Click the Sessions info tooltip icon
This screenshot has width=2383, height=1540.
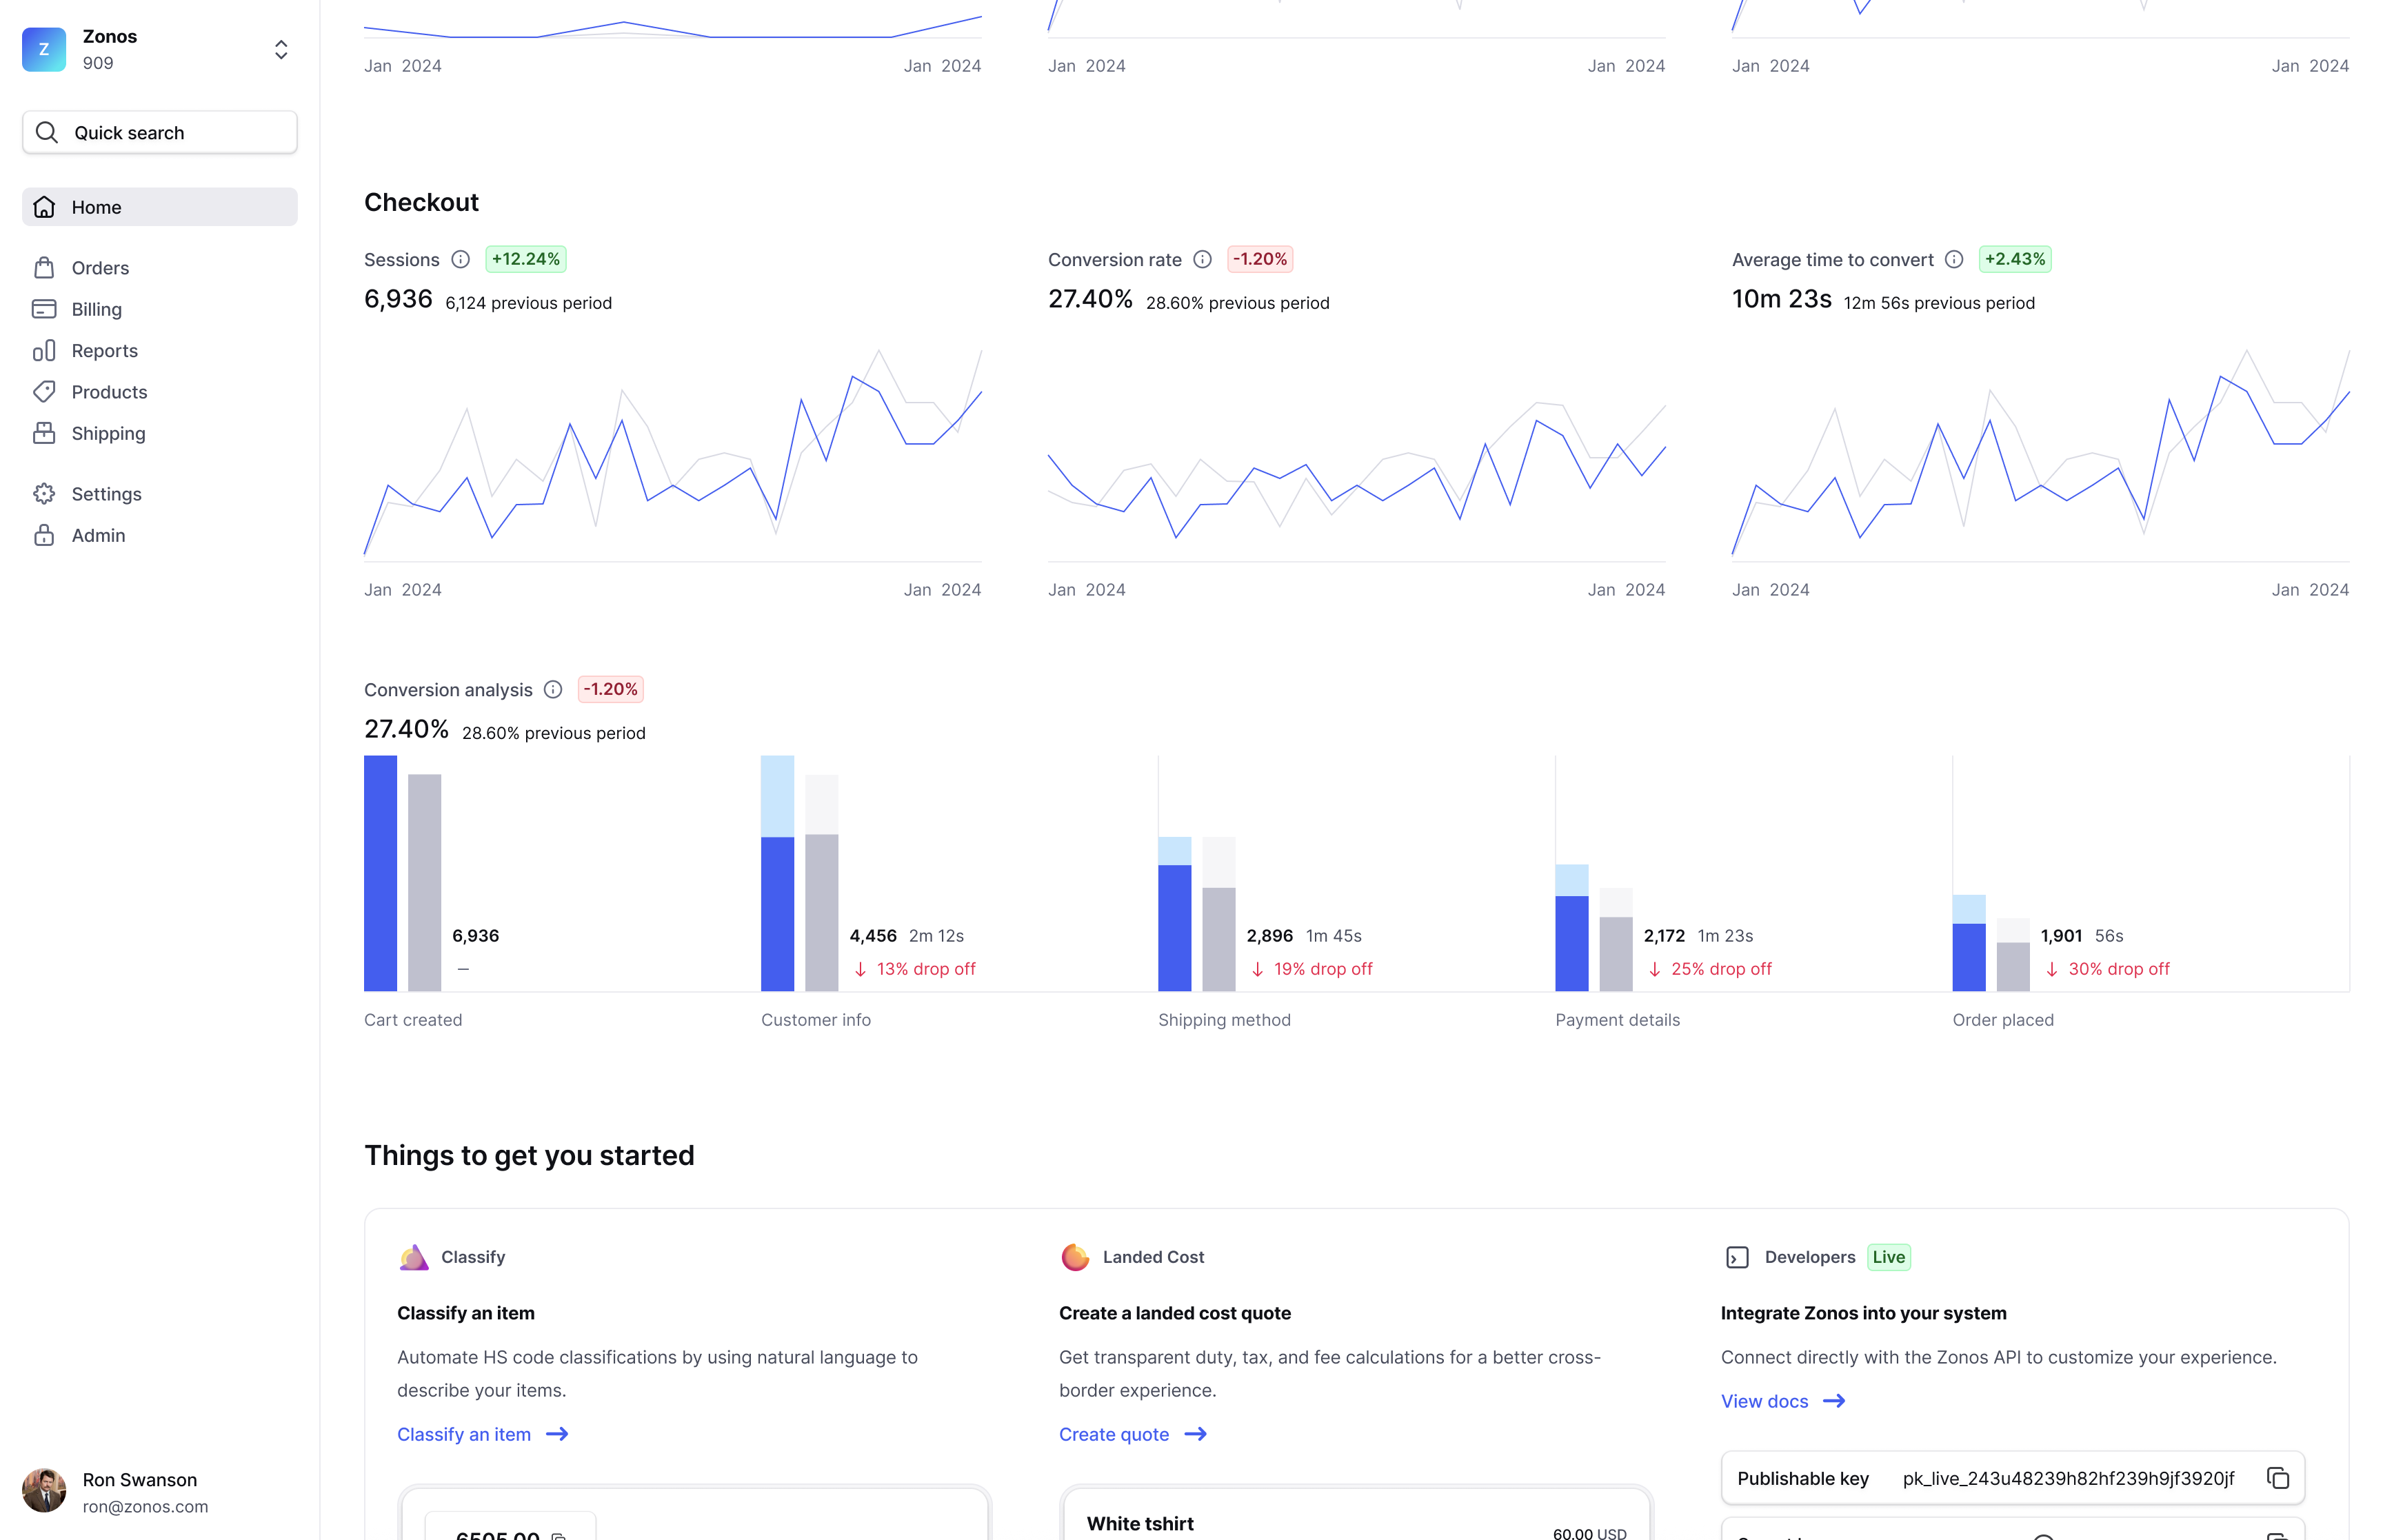point(461,261)
